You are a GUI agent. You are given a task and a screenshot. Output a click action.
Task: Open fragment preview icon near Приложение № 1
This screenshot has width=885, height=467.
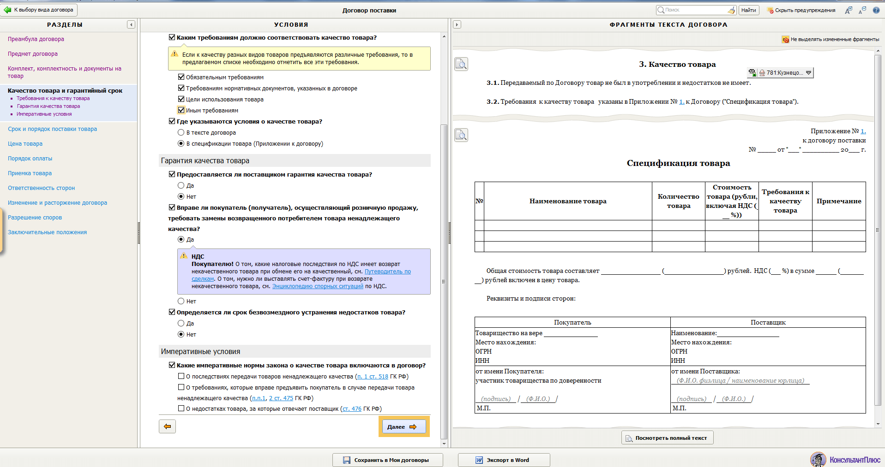(x=461, y=135)
